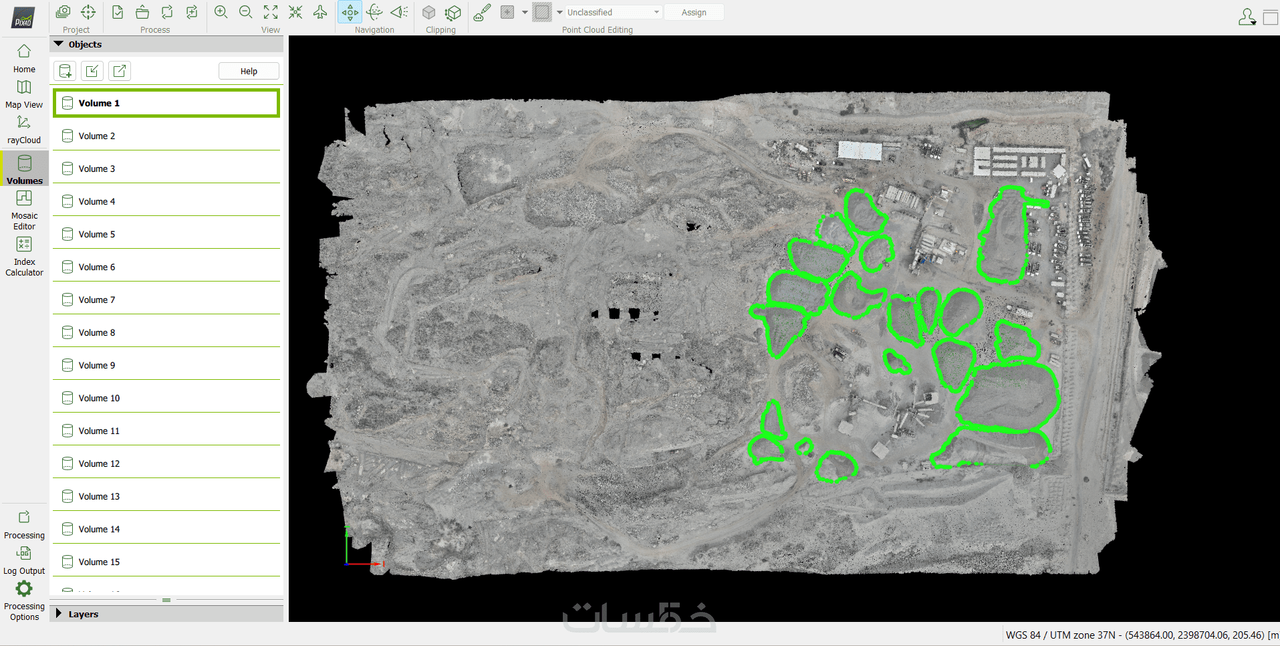
Task: Select Volume 14 in the objects list
Action: (x=166, y=529)
